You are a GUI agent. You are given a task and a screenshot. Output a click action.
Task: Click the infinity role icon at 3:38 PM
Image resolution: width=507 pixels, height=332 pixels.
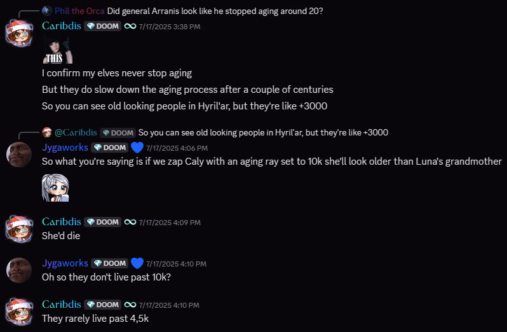[x=130, y=27]
